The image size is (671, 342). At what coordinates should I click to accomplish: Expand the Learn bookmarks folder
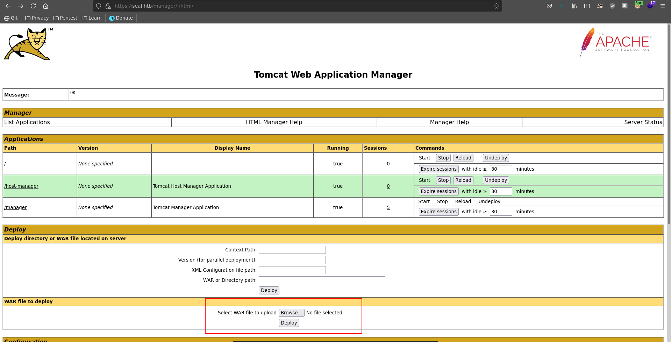click(92, 18)
